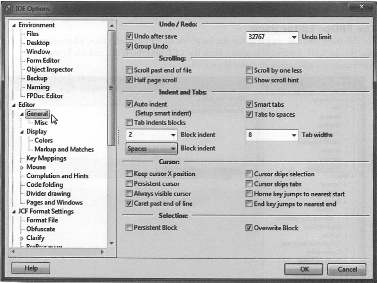Screen dimensions: 377x283
Task: Uncheck the Undo after save option
Action: click(x=130, y=37)
